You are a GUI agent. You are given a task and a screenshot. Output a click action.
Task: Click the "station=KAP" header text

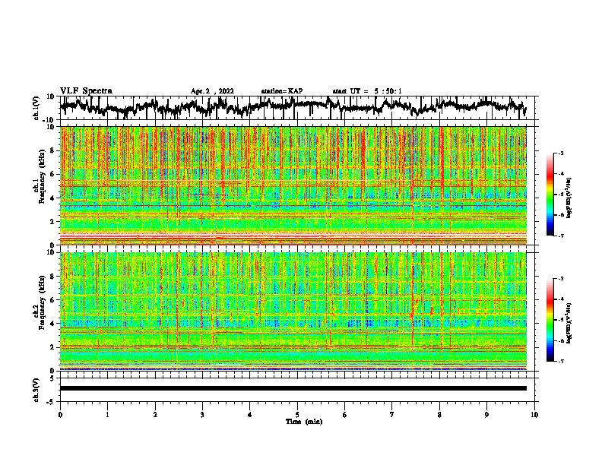[282, 91]
